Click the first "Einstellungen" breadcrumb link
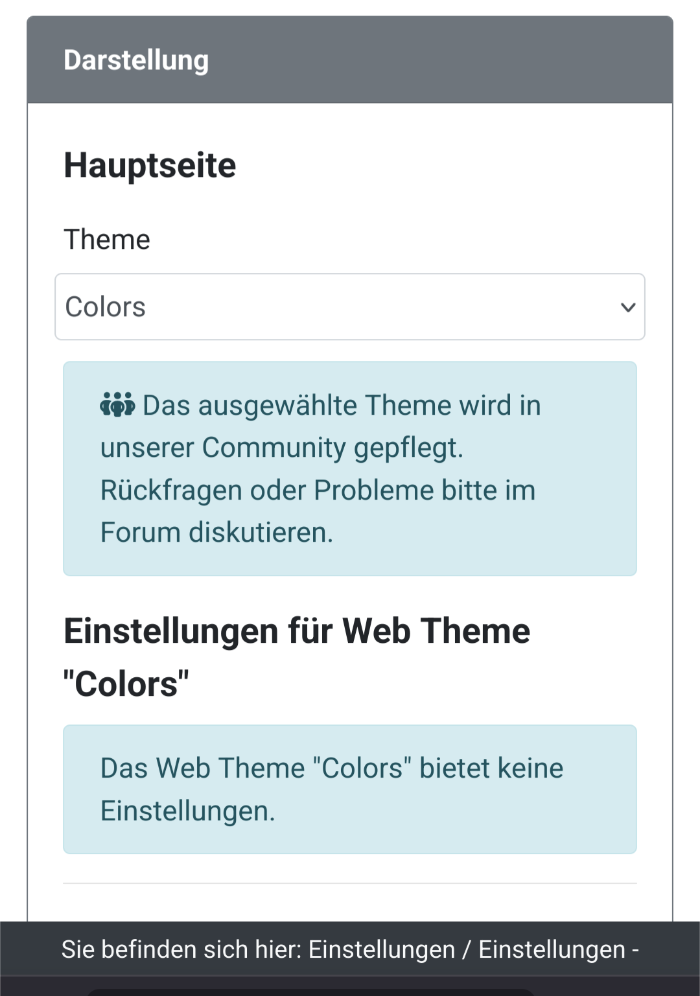The height and width of the screenshot is (996, 700). [380, 949]
